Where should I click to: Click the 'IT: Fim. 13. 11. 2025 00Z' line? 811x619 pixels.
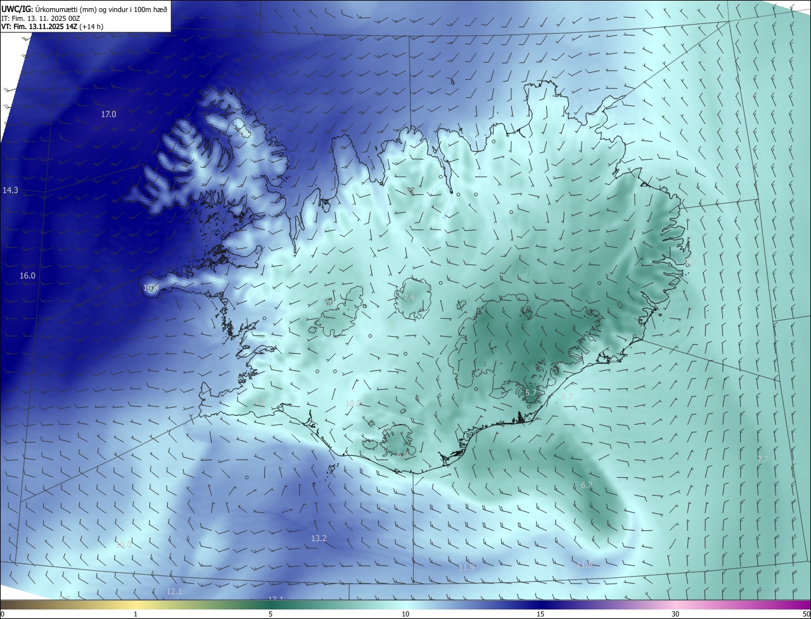pos(41,18)
